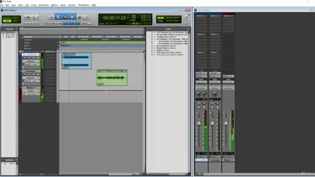Image resolution: width=315 pixels, height=177 pixels.
Task: Toggle Link Timeline and Edit Selection
Action: [x=71, y=24]
